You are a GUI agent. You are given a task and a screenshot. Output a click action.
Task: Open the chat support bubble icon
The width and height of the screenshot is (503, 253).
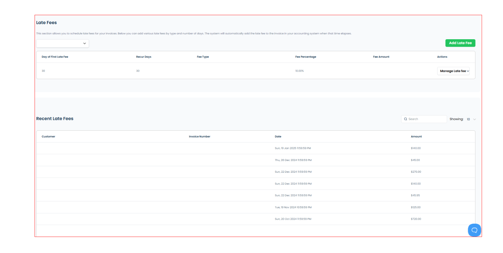[x=474, y=230]
